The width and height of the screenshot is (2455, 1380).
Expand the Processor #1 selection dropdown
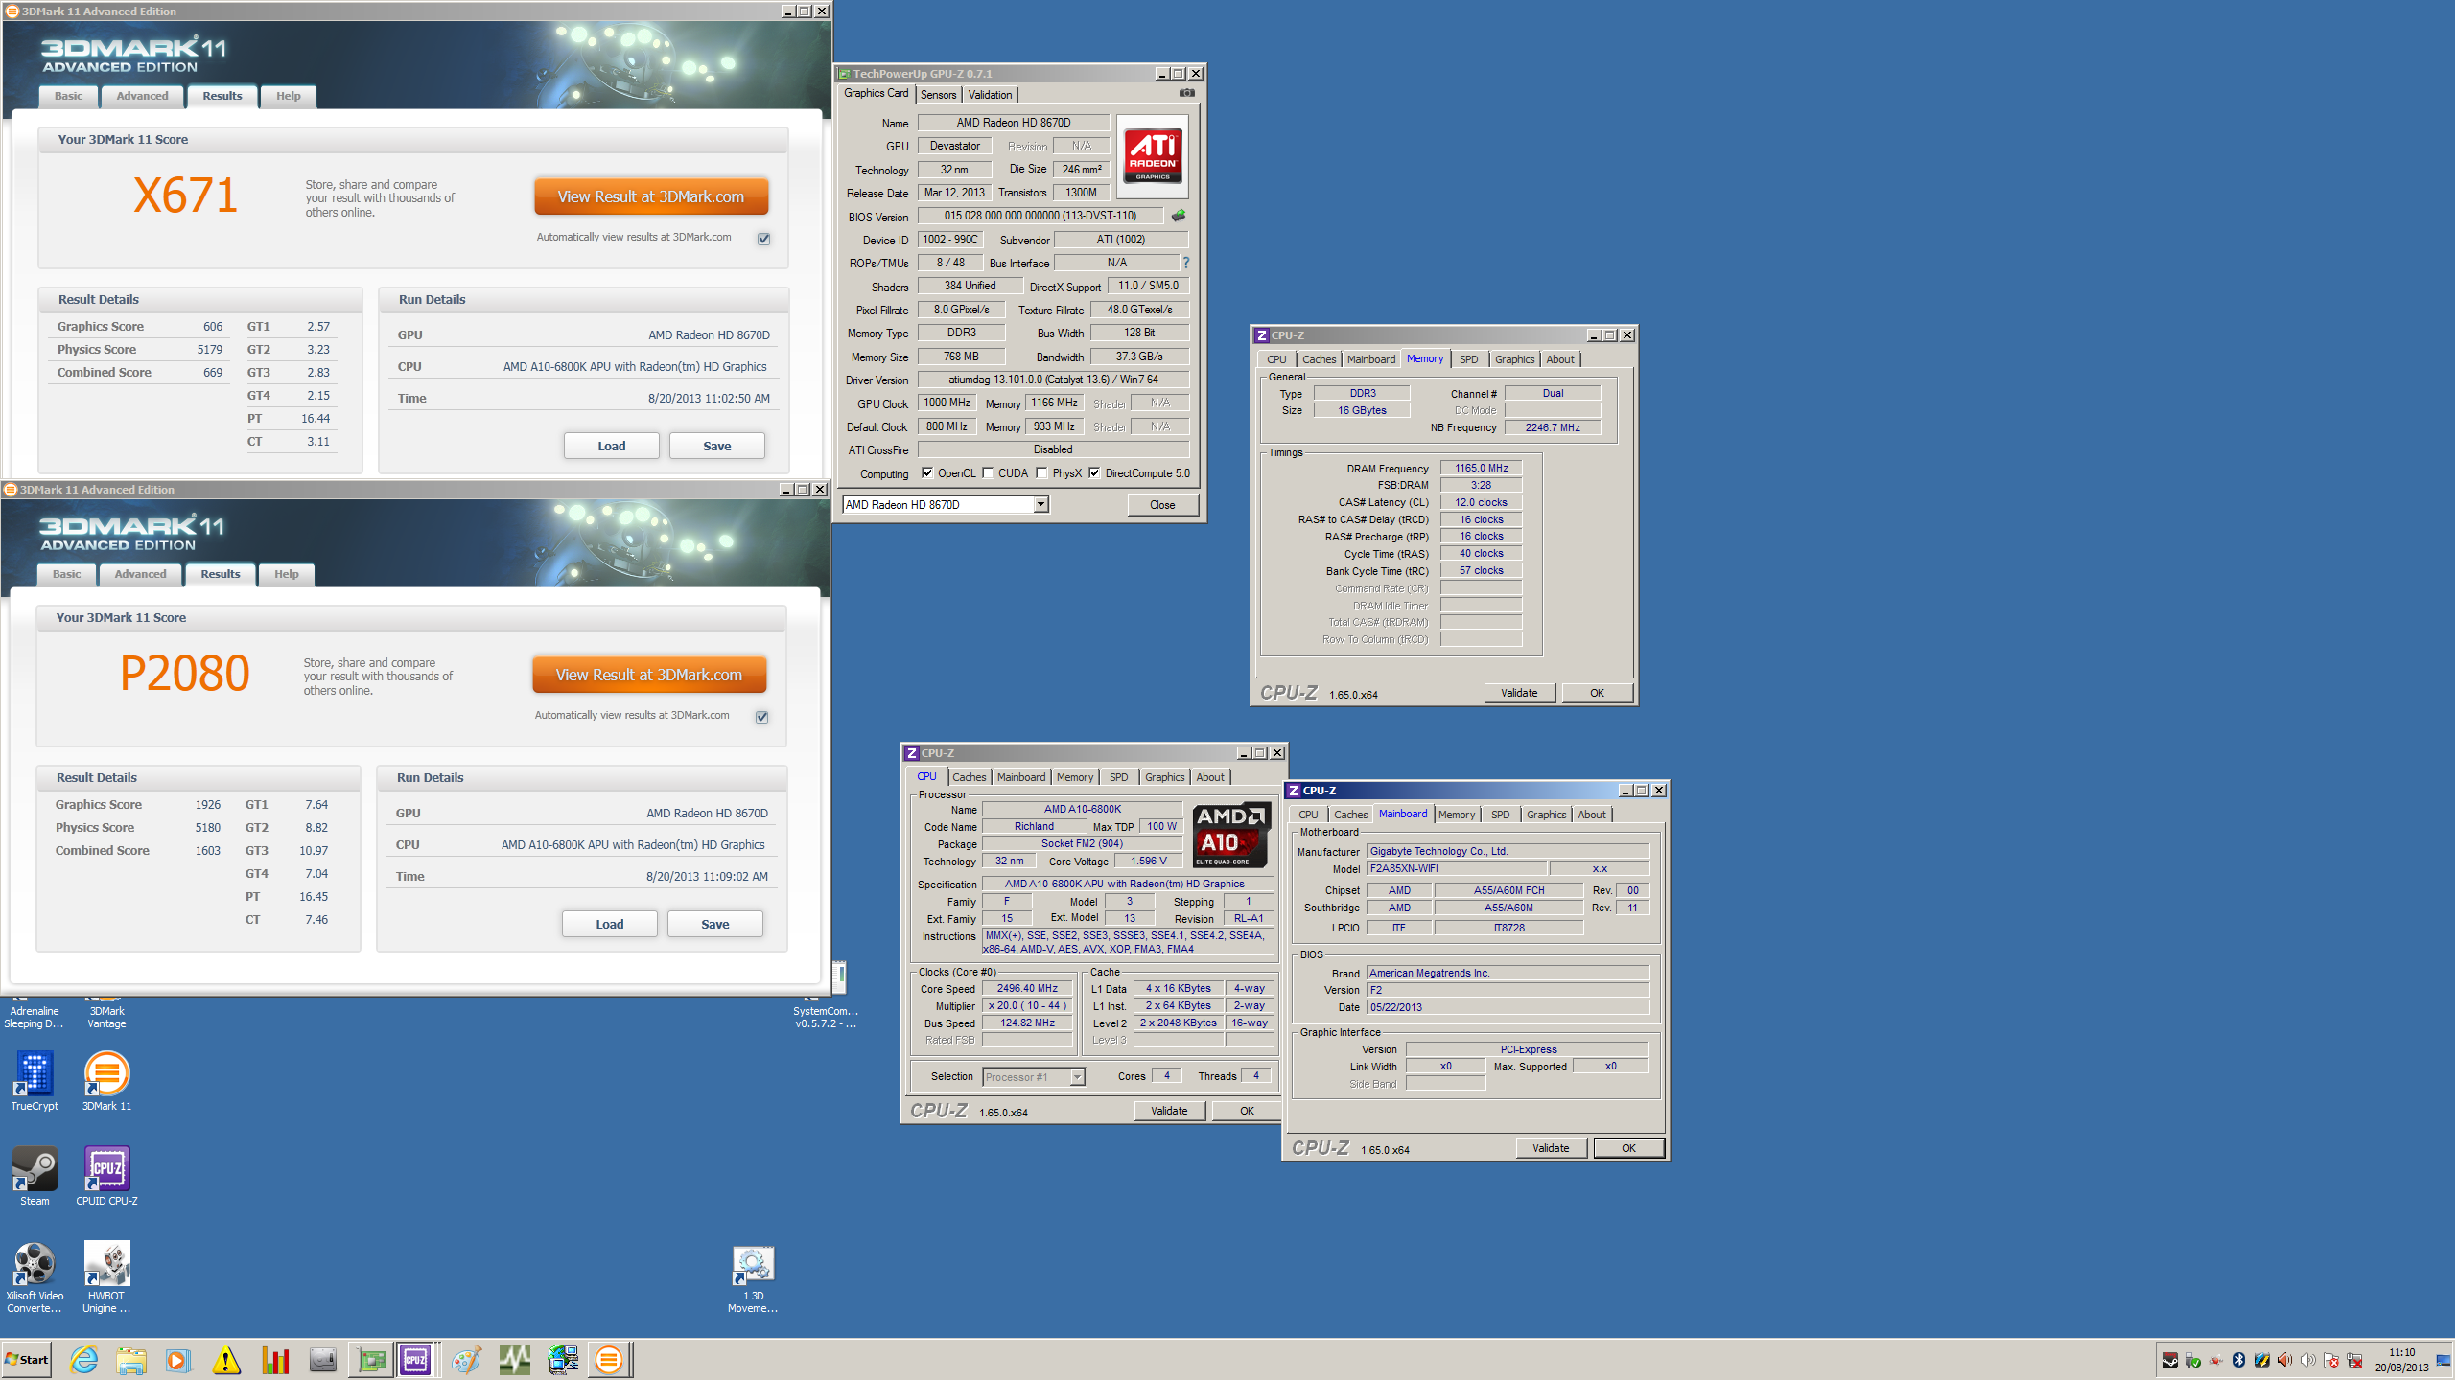tap(1077, 1076)
